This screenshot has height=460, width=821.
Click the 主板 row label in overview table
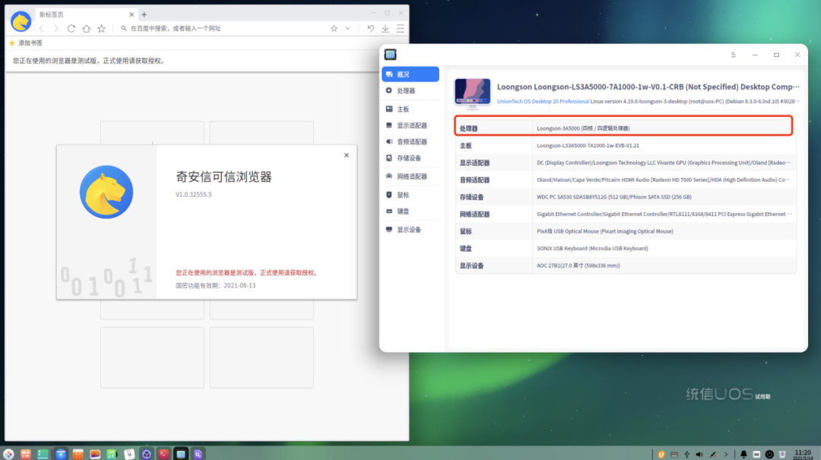coord(465,146)
